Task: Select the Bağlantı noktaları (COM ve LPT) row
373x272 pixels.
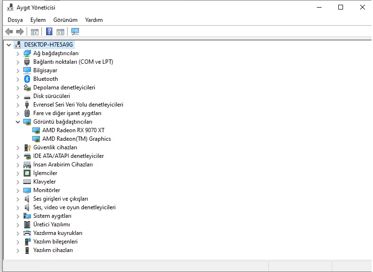Action: point(73,62)
